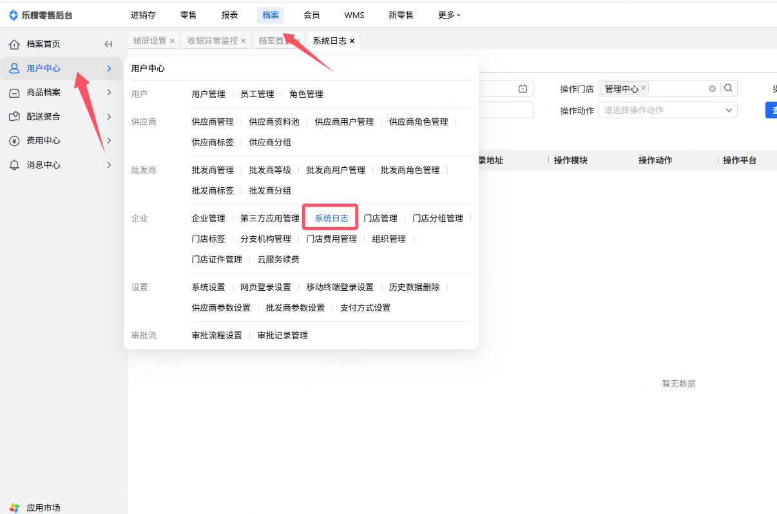Switch to the 辅屏设置 tab
The image size is (777, 514).
(x=149, y=41)
